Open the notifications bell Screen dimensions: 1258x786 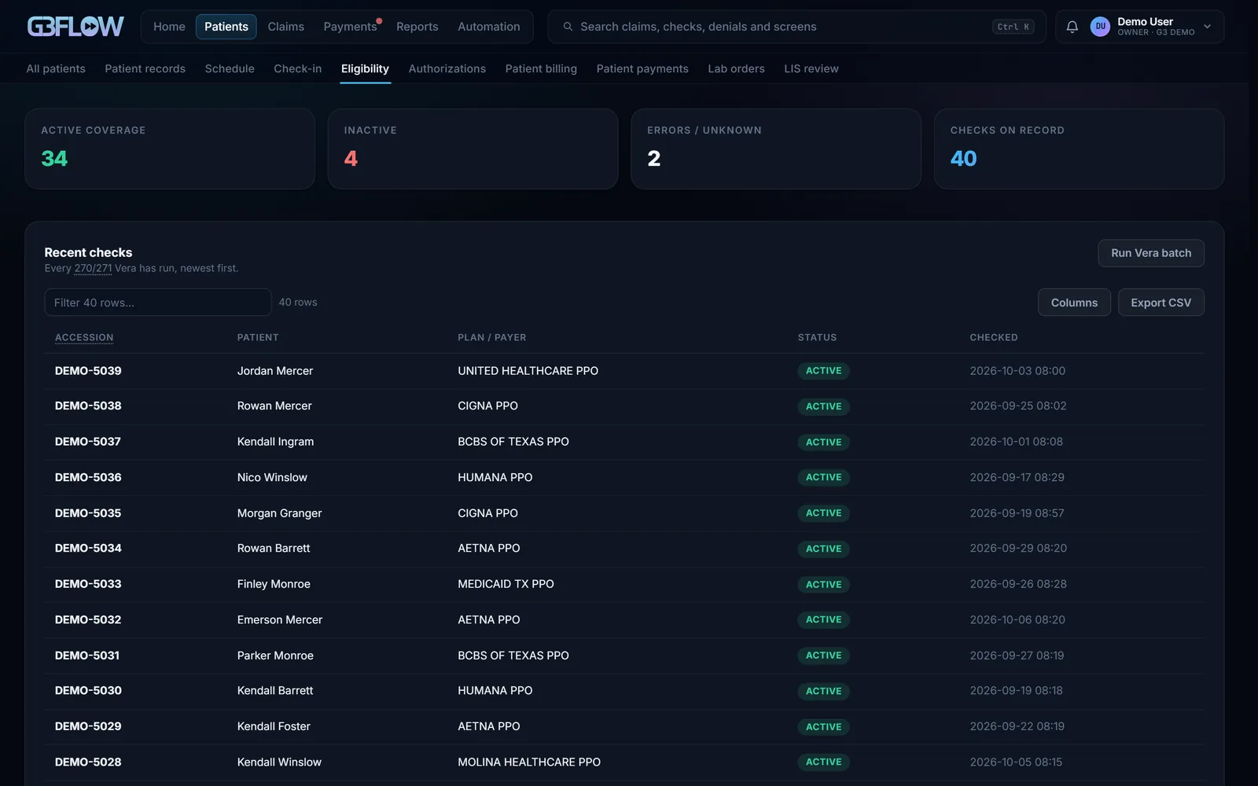[x=1072, y=27]
